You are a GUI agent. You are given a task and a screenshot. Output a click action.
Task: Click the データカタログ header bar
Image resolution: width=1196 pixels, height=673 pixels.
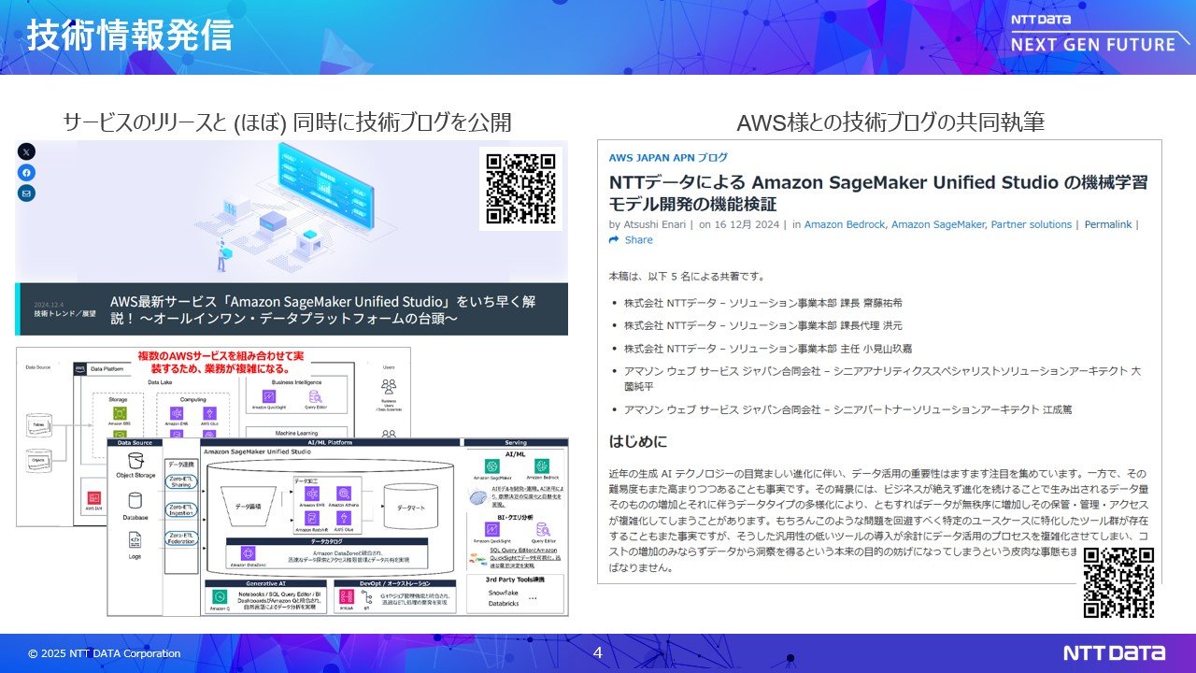click(325, 540)
